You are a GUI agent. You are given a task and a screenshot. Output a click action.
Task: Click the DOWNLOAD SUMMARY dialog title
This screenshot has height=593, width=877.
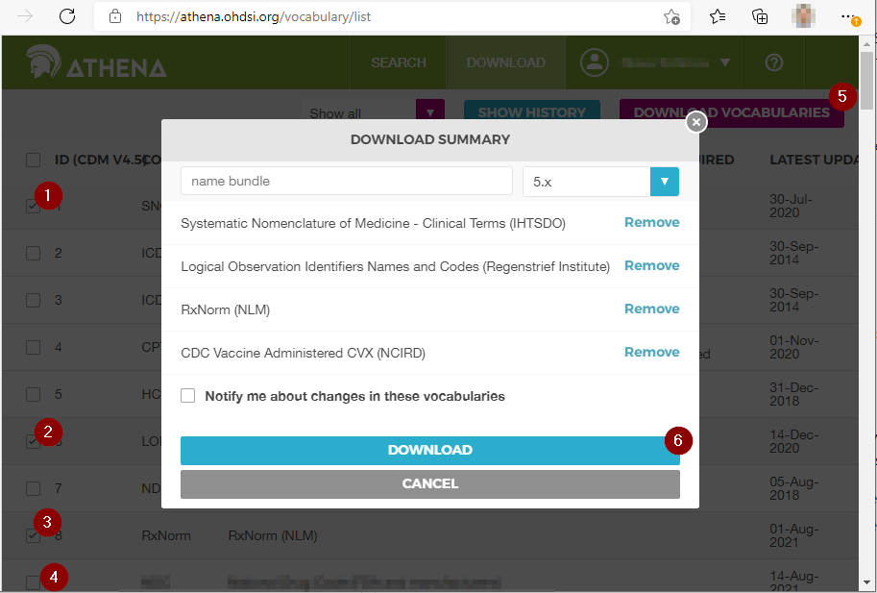(430, 139)
